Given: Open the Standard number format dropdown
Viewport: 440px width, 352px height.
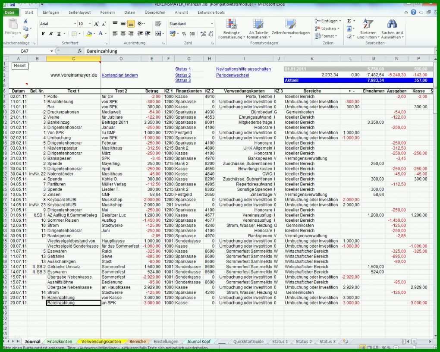Looking at the screenshot, I should pyautogui.click(x=212, y=24).
